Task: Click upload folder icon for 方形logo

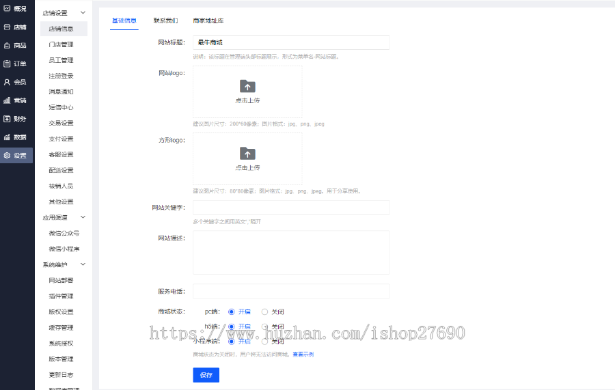Action: [x=247, y=153]
